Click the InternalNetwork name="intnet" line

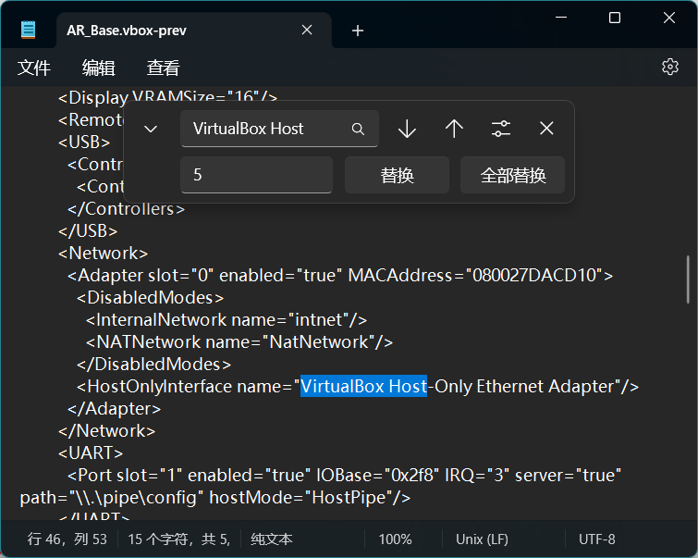point(227,320)
